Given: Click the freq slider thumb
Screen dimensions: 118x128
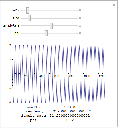Looking at the screenshot, I should 29,18.
